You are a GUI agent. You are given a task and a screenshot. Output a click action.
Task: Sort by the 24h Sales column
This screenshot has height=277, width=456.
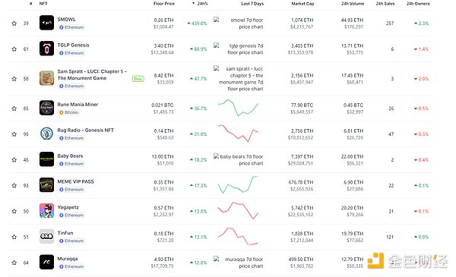(x=385, y=4)
